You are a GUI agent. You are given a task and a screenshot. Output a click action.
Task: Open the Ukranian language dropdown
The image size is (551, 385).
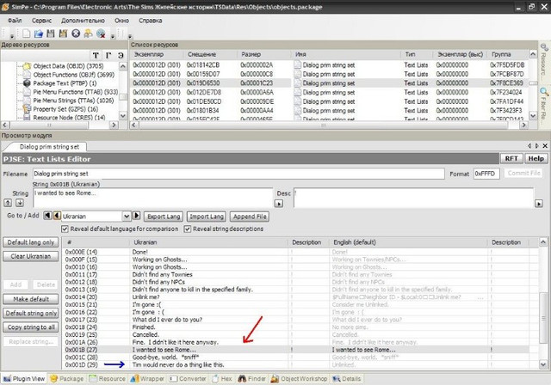click(127, 217)
